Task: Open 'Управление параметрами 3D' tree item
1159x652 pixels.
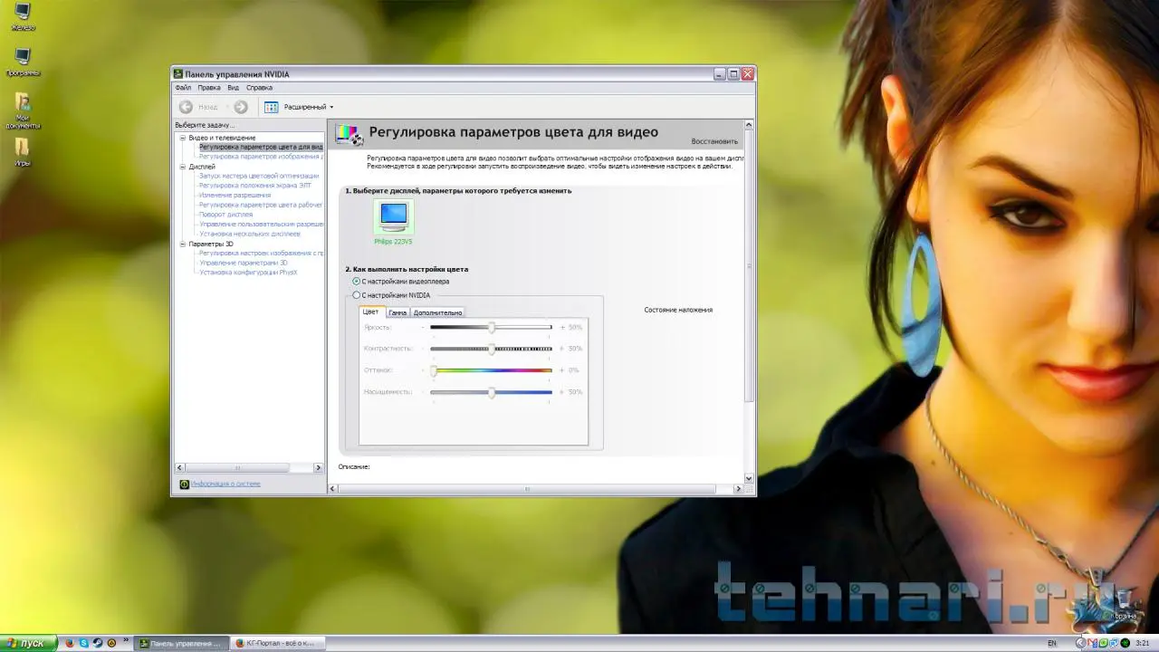Action: [243, 263]
